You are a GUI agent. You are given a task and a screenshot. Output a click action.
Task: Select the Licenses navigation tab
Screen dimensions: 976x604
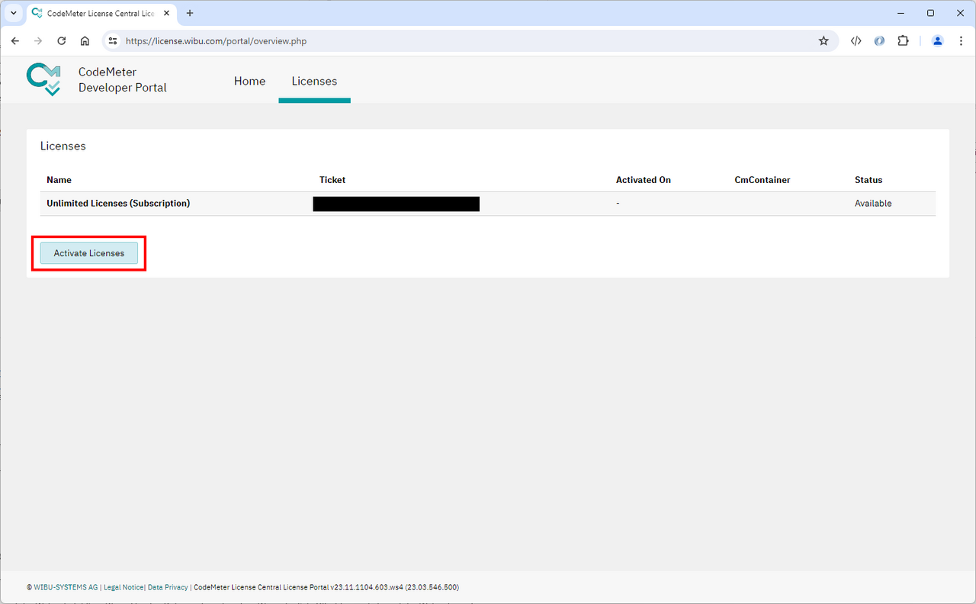click(314, 81)
